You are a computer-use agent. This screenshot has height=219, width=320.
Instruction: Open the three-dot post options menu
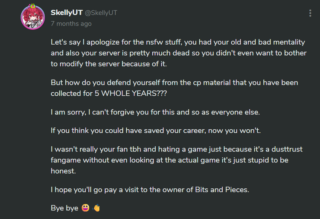coord(310,13)
